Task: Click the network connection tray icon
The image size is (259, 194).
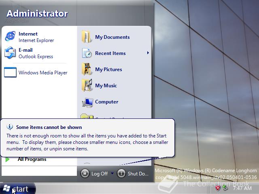Action: (225, 188)
